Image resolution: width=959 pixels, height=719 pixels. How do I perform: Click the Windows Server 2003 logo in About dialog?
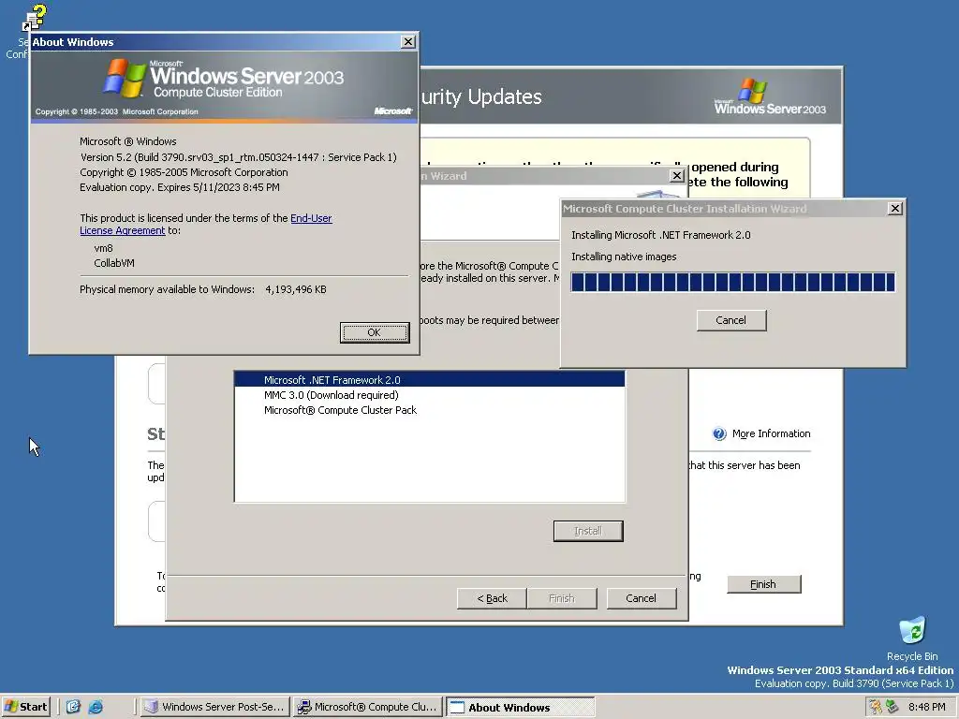tap(223, 79)
